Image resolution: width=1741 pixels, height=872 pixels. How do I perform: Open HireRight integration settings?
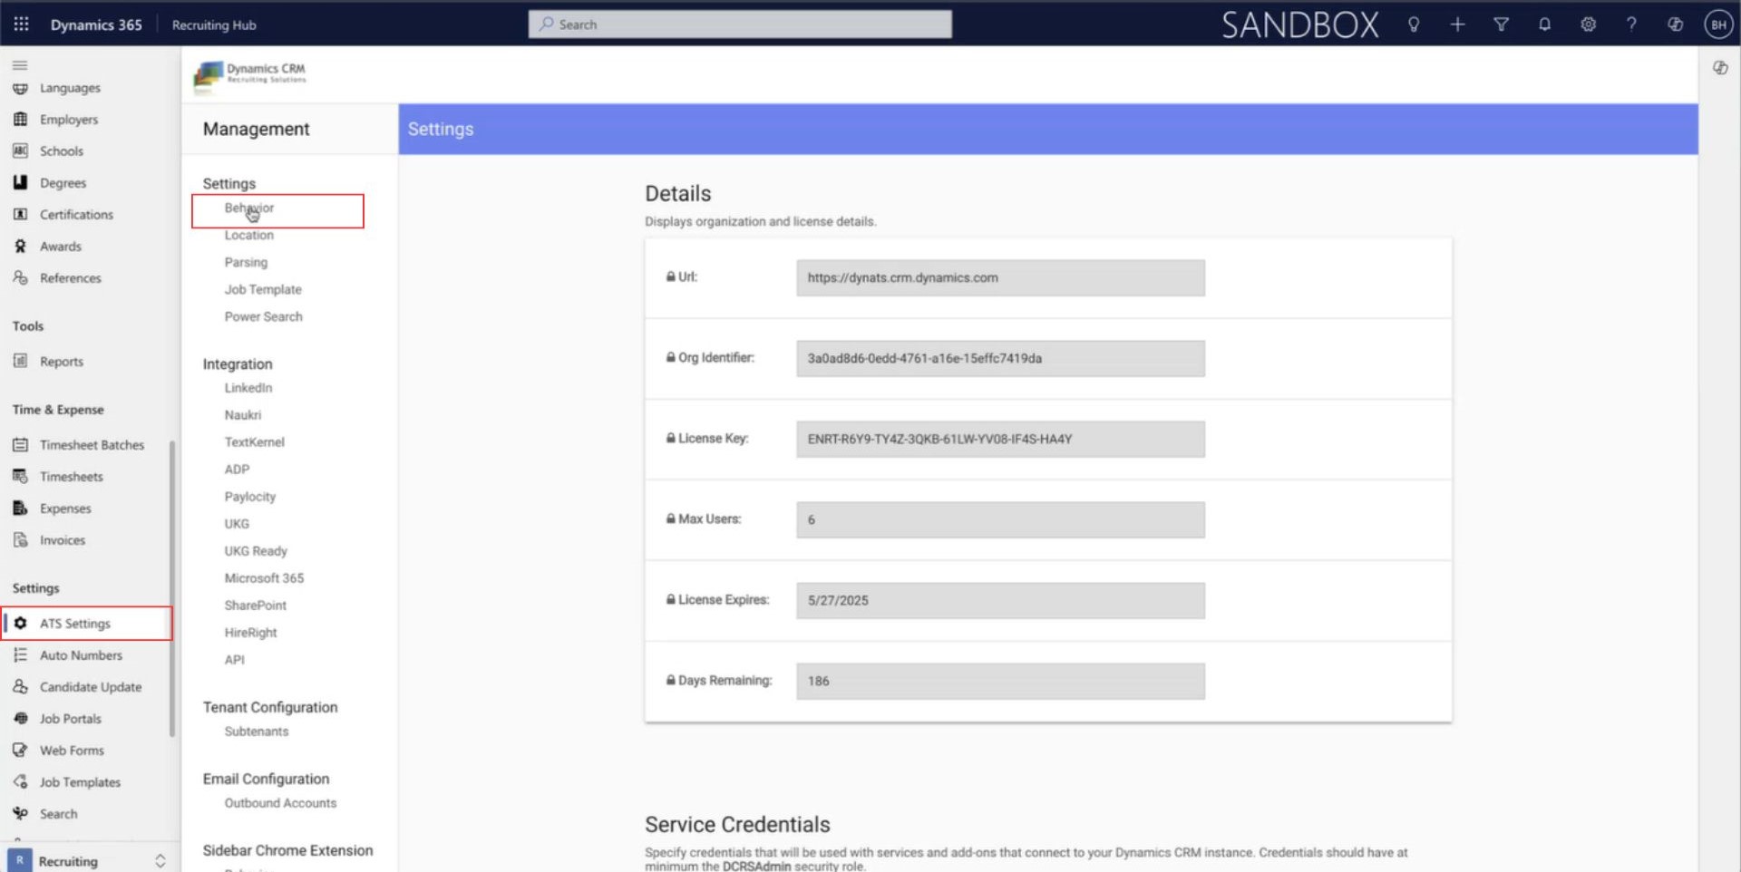251,633
